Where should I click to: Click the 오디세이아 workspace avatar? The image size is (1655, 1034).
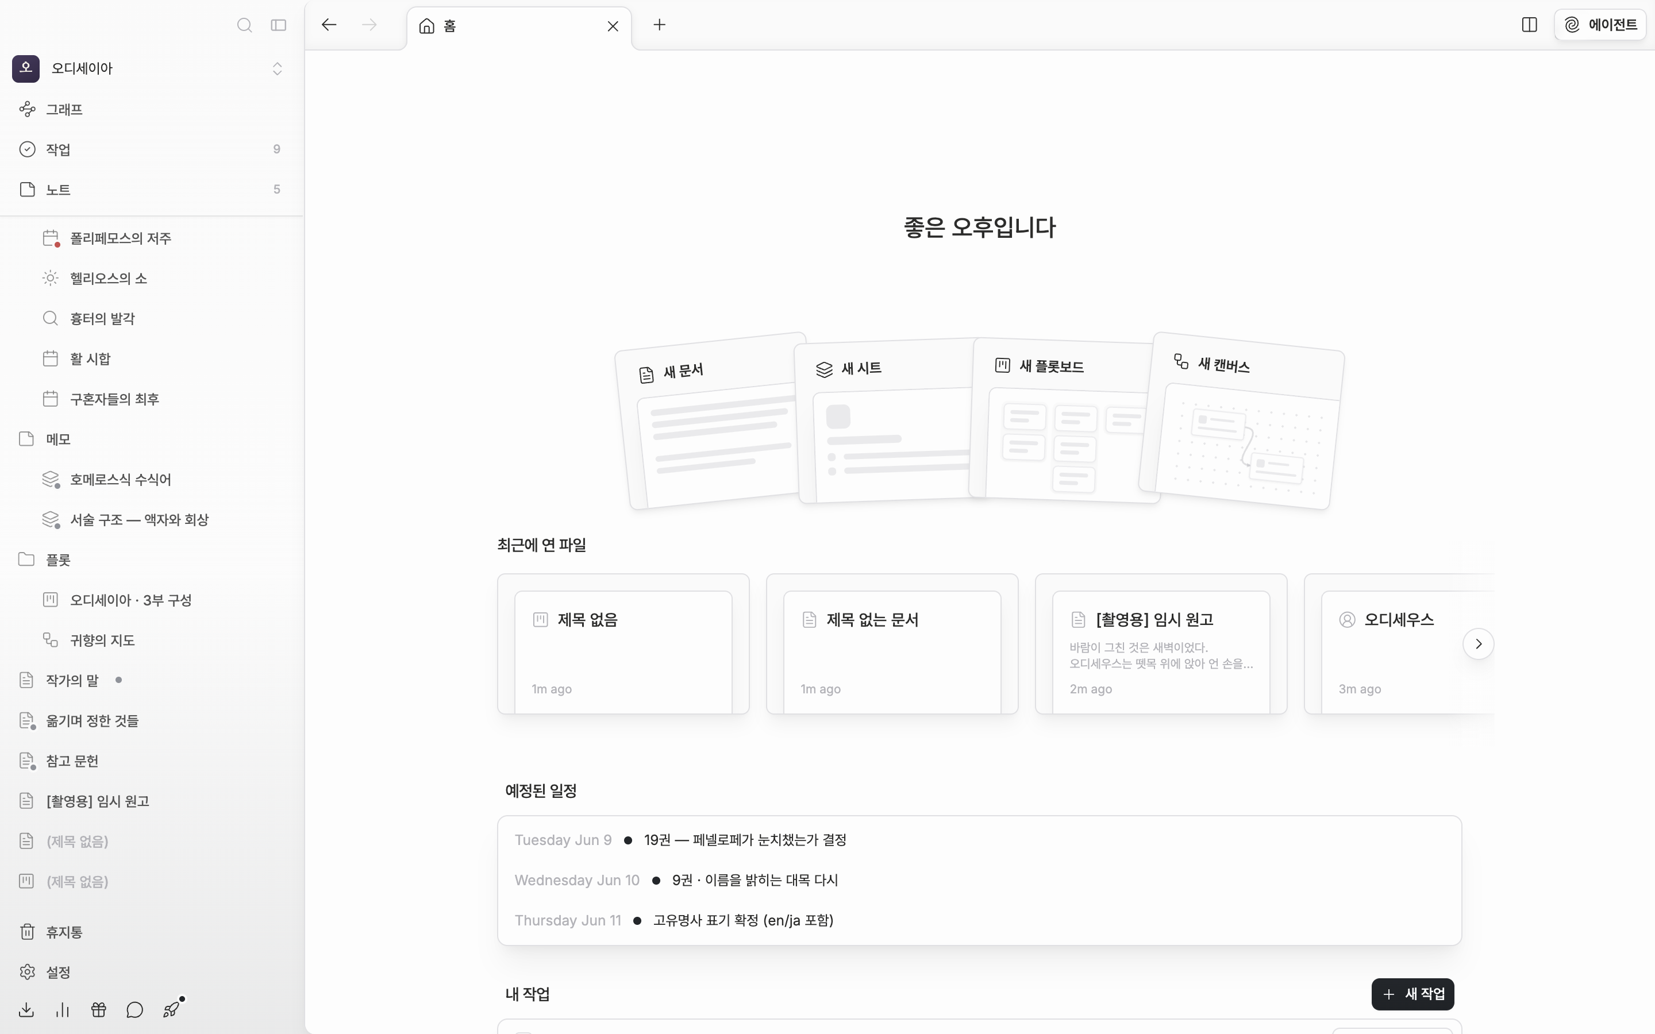point(26,68)
